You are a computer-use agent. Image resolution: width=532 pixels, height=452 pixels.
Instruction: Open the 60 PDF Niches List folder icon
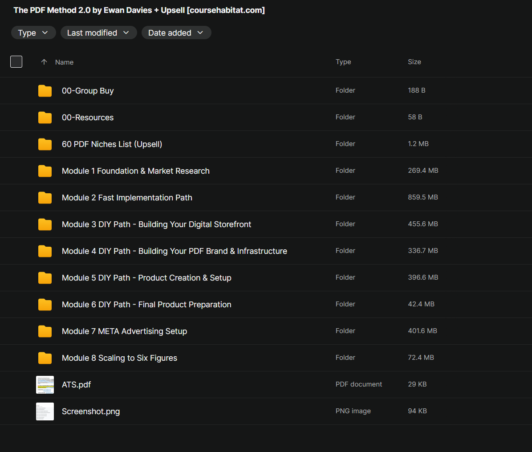[45, 144]
